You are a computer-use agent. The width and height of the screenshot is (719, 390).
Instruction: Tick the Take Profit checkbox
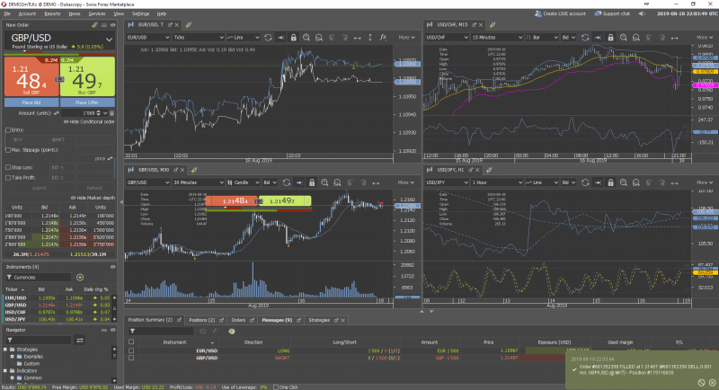(8, 177)
